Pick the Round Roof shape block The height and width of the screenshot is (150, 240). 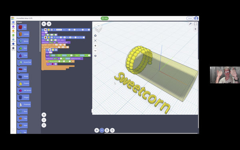(x=24, y=62)
